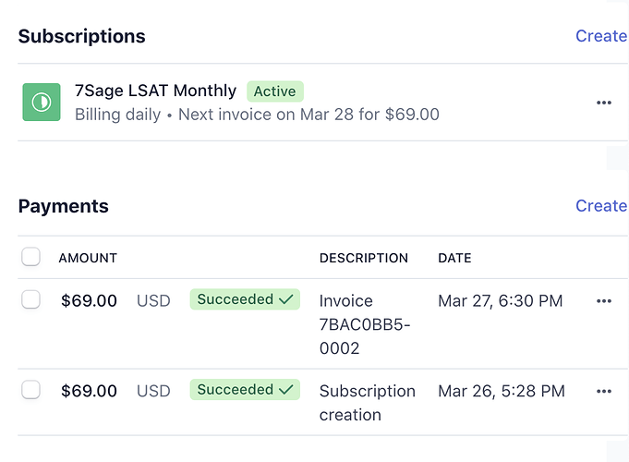Screen dimensions: 629x462
Task: Select the Subscription creation description
Action: tap(368, 403)
